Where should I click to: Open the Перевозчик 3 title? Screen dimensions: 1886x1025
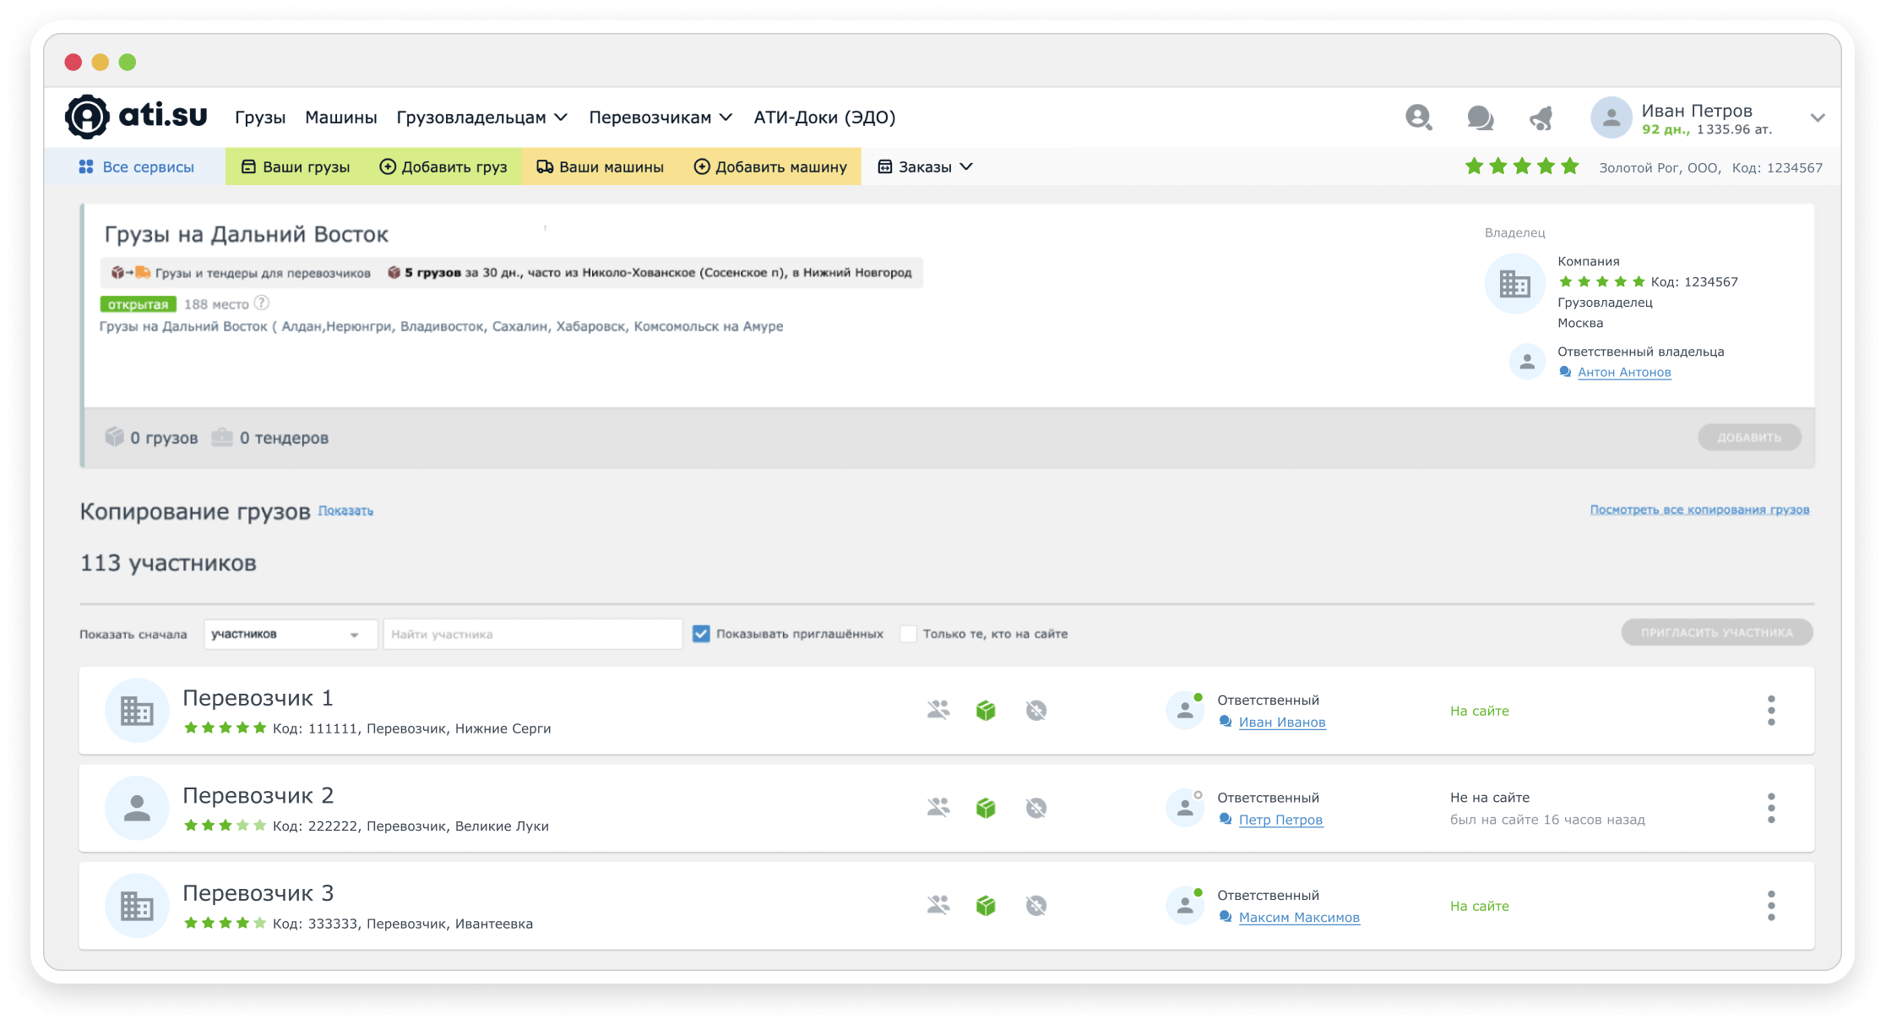(258, 893)
